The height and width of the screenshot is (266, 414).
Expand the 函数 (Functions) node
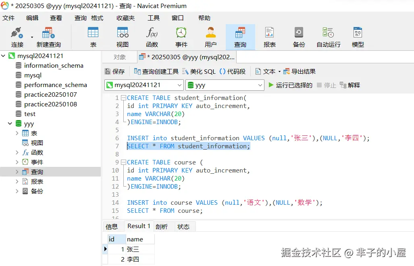17,152
